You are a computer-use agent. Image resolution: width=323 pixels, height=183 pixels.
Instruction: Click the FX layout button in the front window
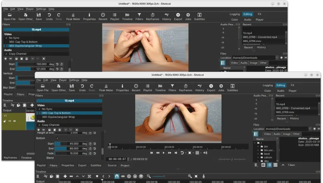point(292,85)
